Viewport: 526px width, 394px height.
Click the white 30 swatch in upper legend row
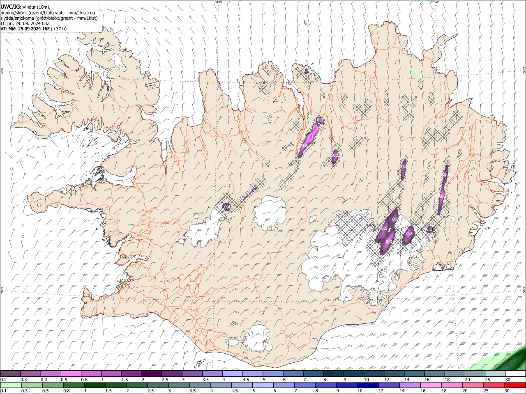pyautogui.click(x=515, y=374)
